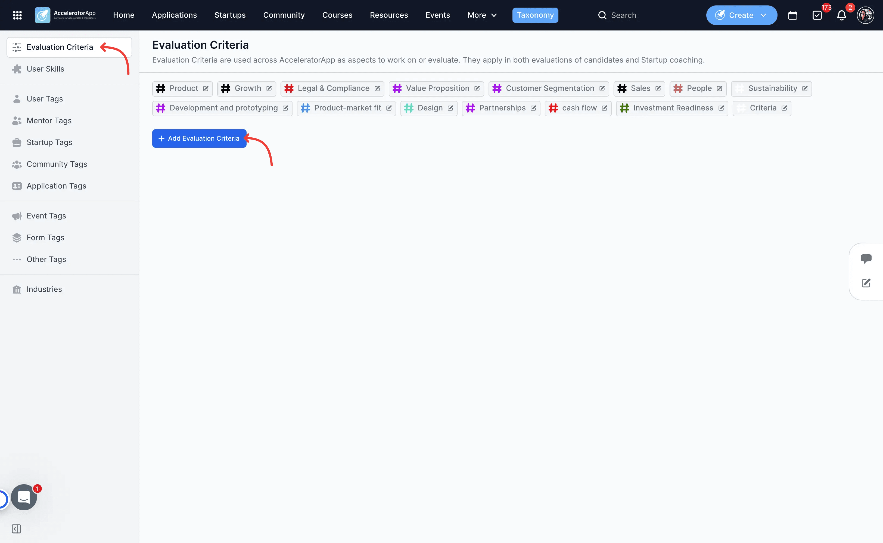Edit the Product-market fit pencil icon
The image size is (883, 543).
389,108
